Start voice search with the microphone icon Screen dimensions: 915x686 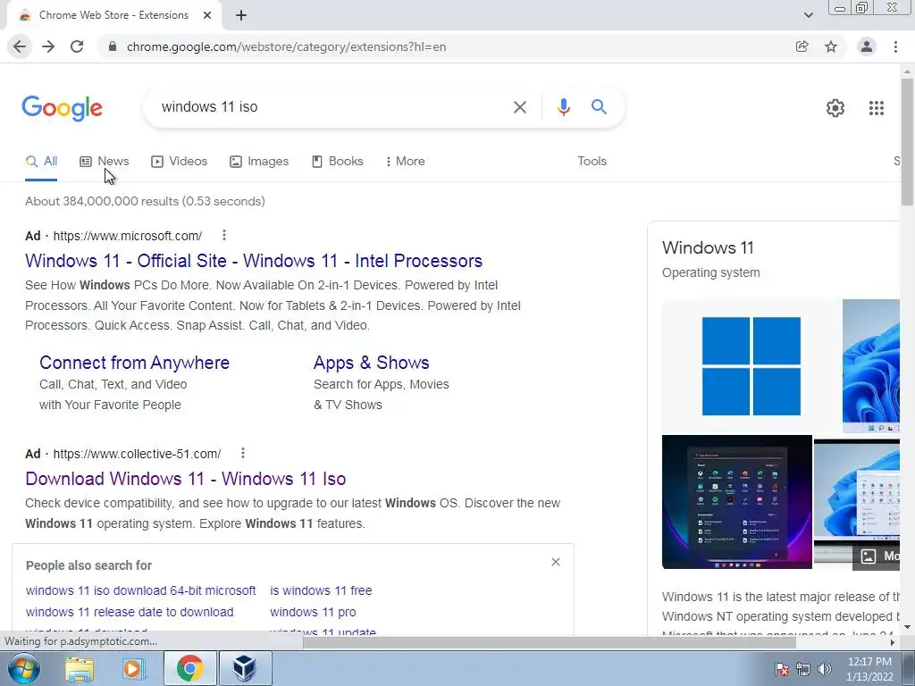[x=563, y=107]
